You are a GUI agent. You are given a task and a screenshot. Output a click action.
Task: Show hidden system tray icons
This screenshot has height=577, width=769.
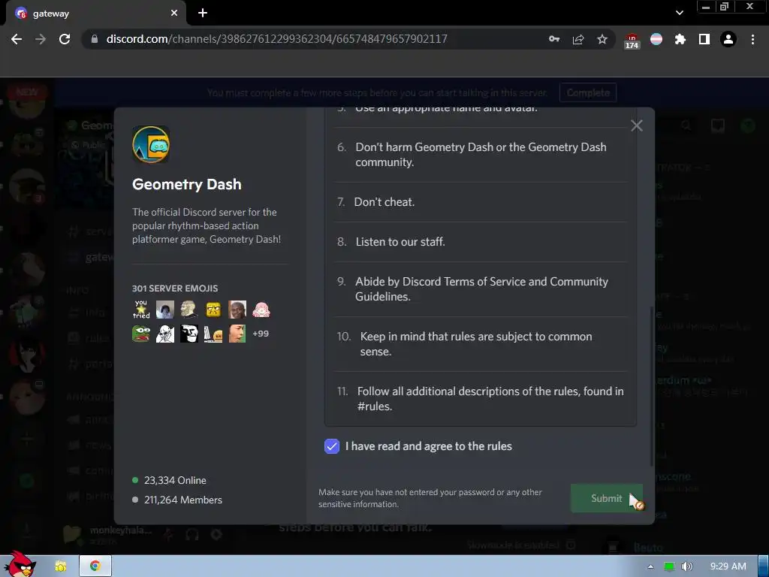(x=650, y=566)
